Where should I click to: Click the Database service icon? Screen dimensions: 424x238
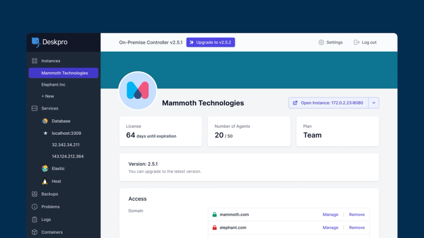(x=45, y=121)
